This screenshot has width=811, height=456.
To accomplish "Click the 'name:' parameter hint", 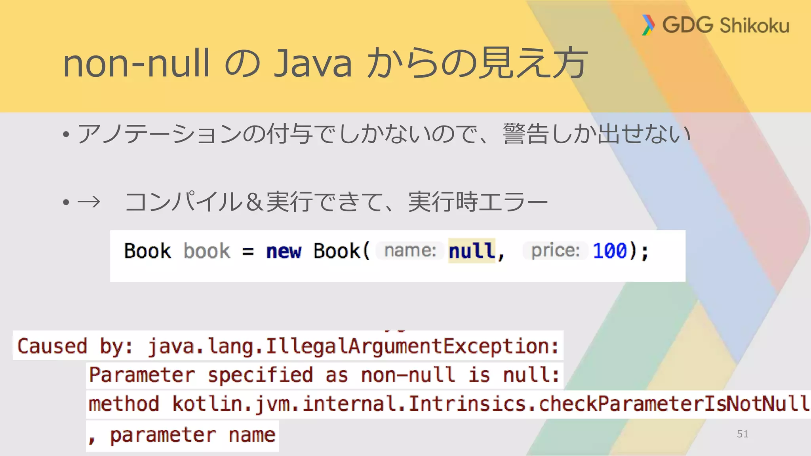I will click(x=410, y=251).
